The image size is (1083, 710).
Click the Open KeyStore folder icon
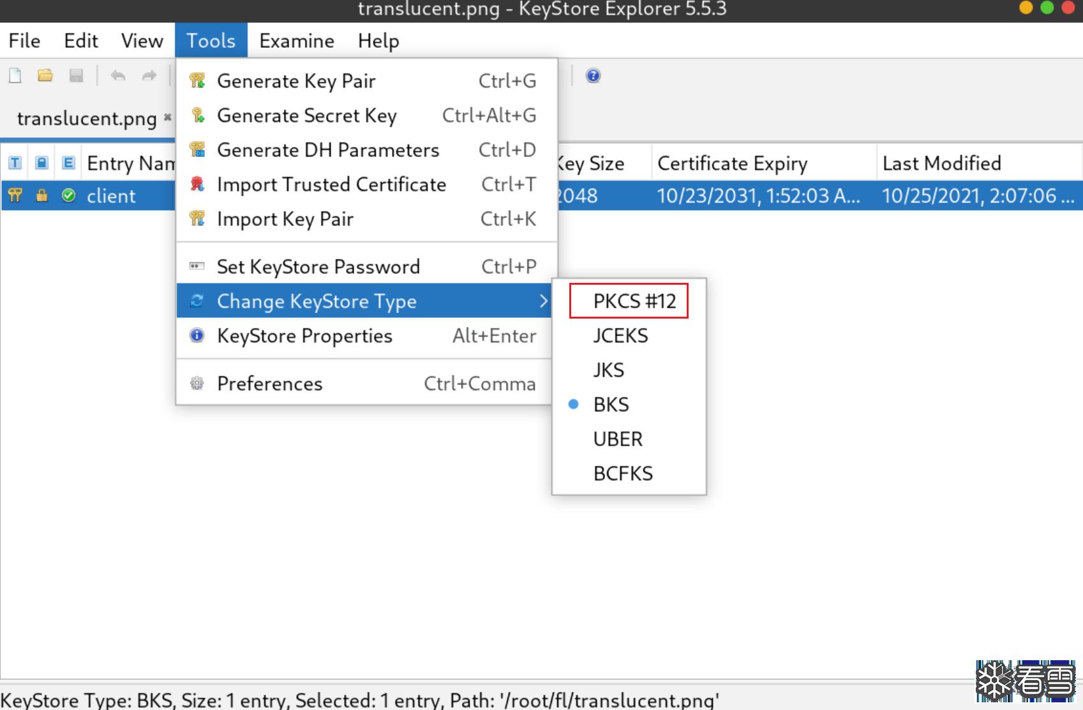pyautogui.click(x=45, y=76)
